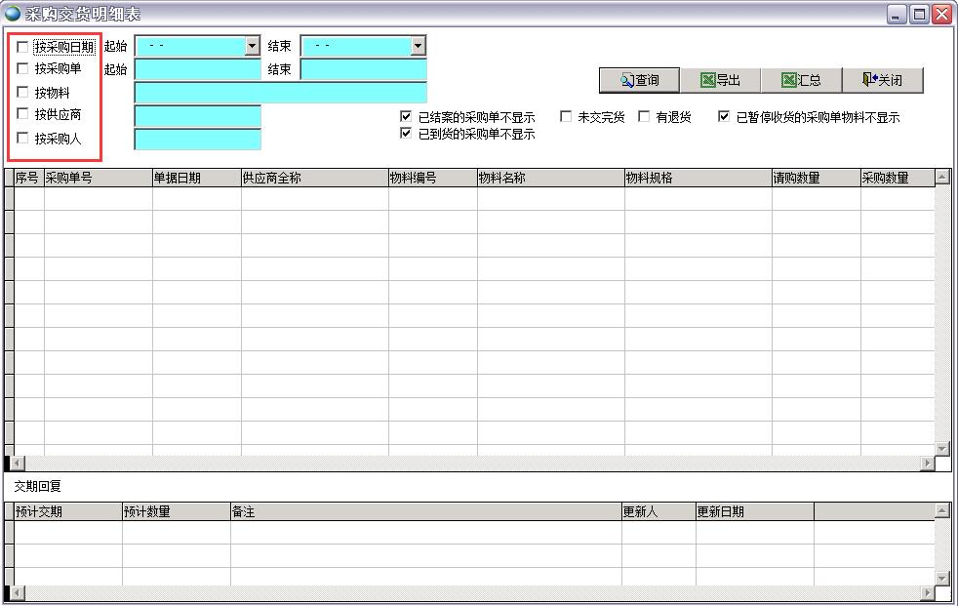The width and height of the screenshot is (958, 606).
Task: Uncheck 已结案的采购单不显示 option
Action: point(406,117)
